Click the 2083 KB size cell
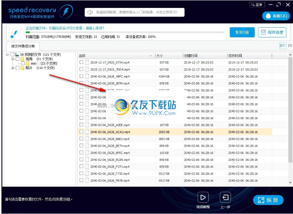Screen dimensions: 293x214 click(x=164, y=132)
